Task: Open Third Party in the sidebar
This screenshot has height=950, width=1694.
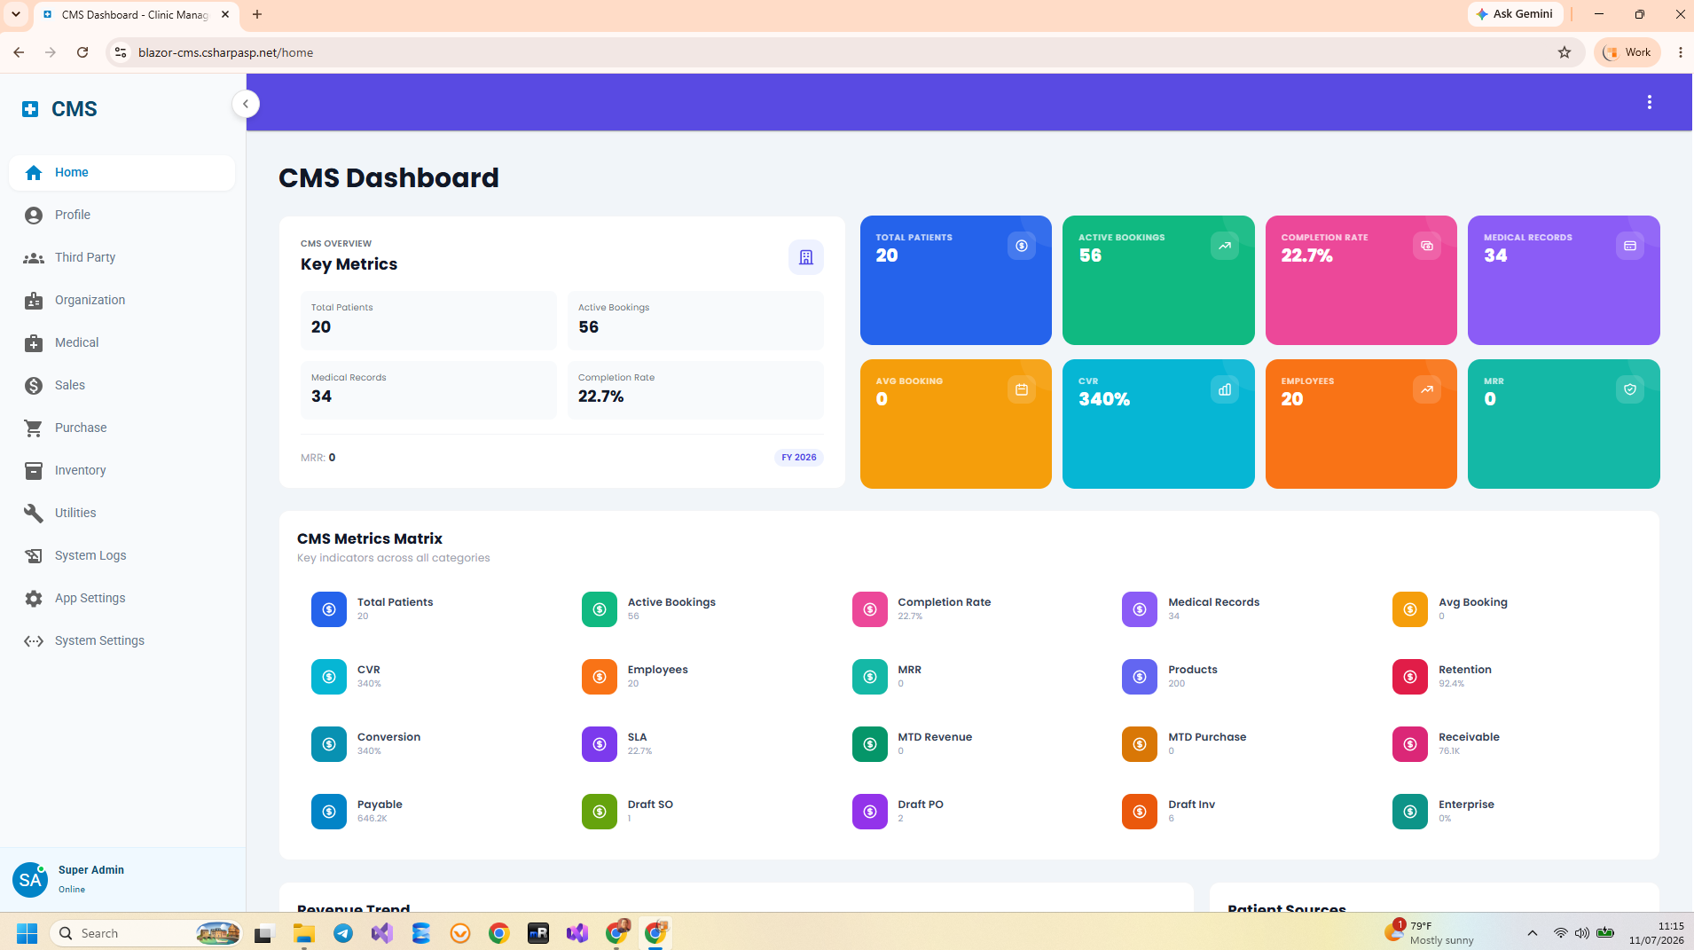Action: point(122,257)
